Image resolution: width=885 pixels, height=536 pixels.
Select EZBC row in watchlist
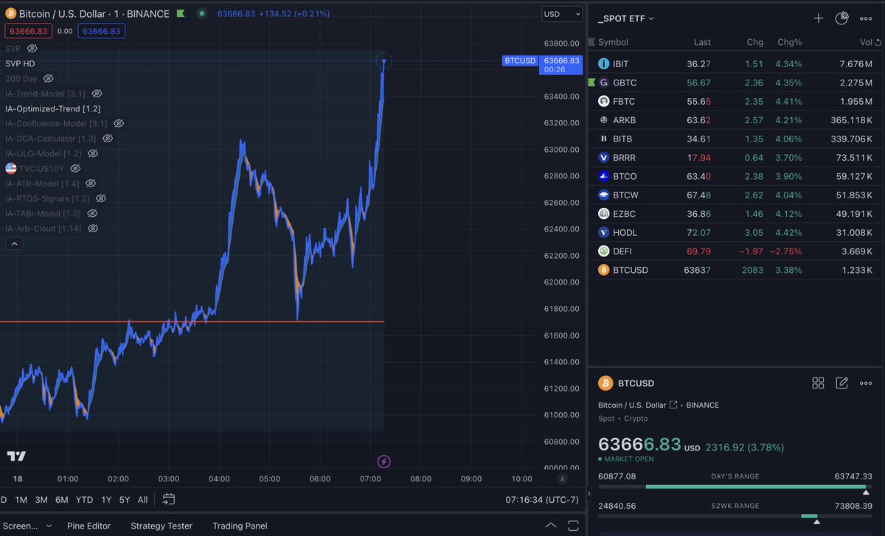pos(735,214)
